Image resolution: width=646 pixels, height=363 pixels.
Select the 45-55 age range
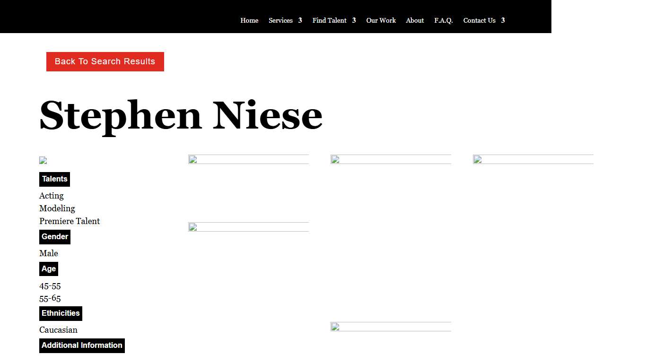(x=50, y=286)
